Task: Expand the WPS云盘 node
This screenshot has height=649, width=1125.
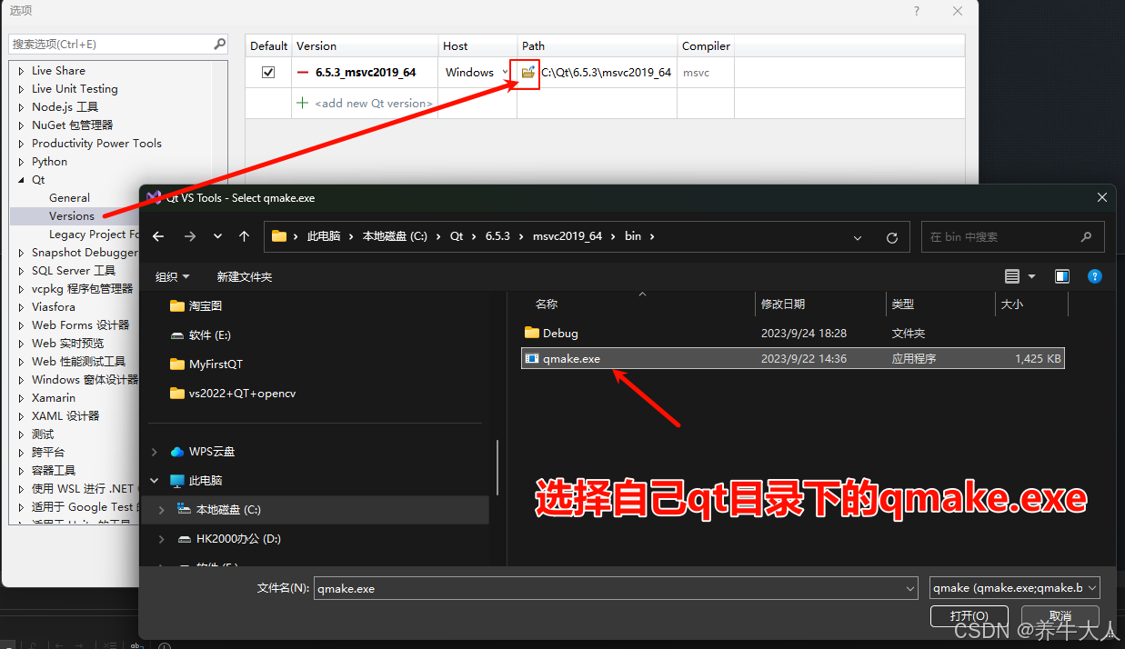Action: pos(154,452)
